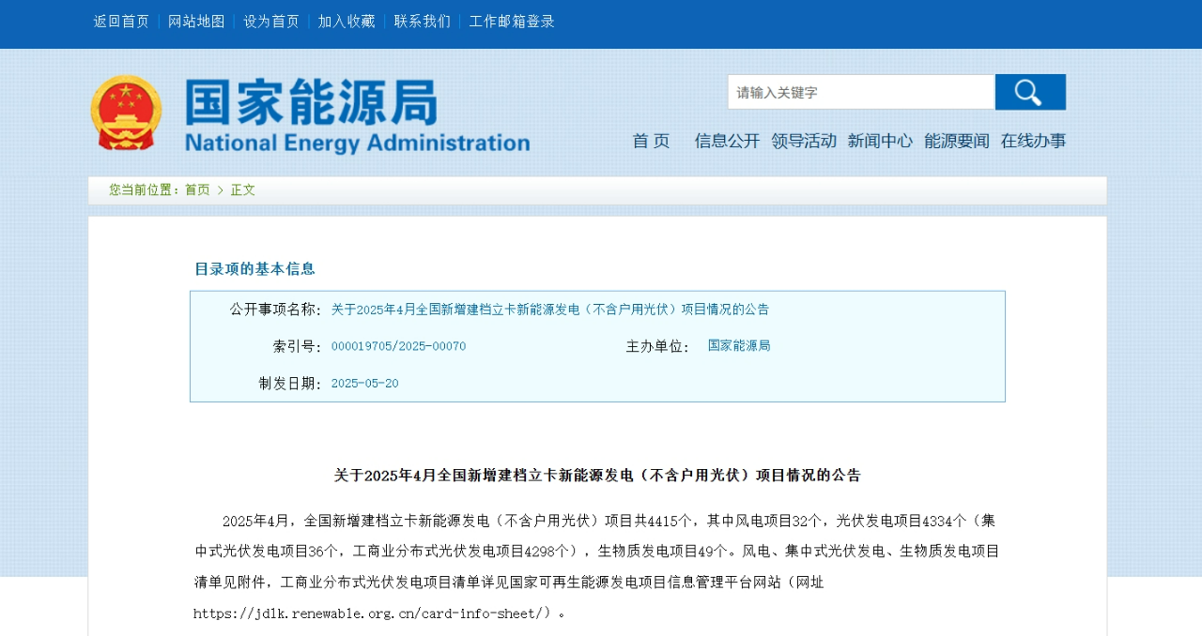1202x636 pixels.
Task: Open the 领导活动 navigation menu
Action: point(804,141)
